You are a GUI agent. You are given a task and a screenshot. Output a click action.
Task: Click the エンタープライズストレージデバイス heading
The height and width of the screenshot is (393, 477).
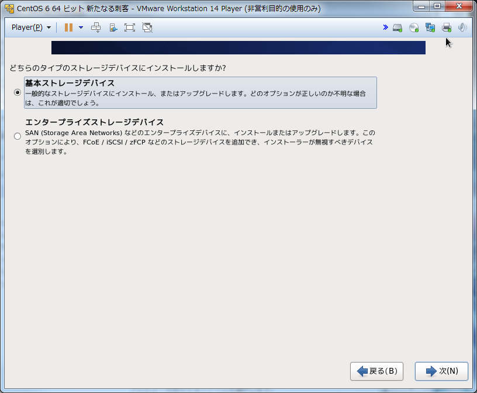(x=94, y=122)
